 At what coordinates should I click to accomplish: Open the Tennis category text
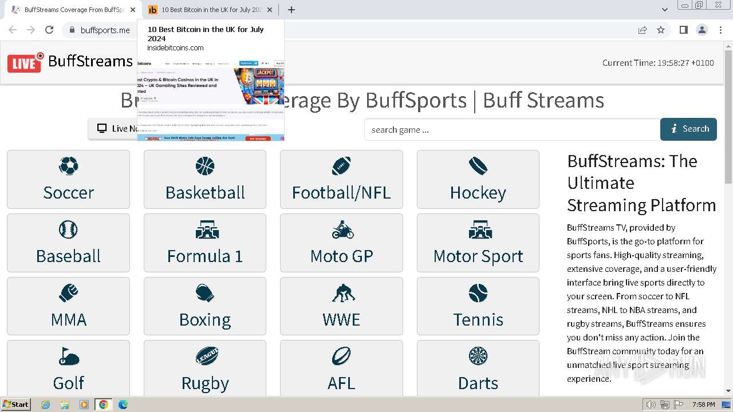click(x=478, y=319)
